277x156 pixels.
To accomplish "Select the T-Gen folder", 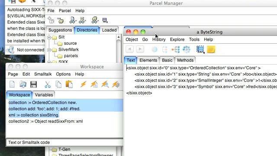I will [61, 149].
